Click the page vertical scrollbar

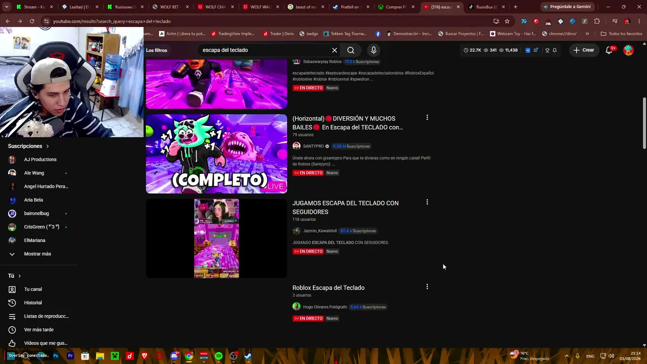point(644,123)
